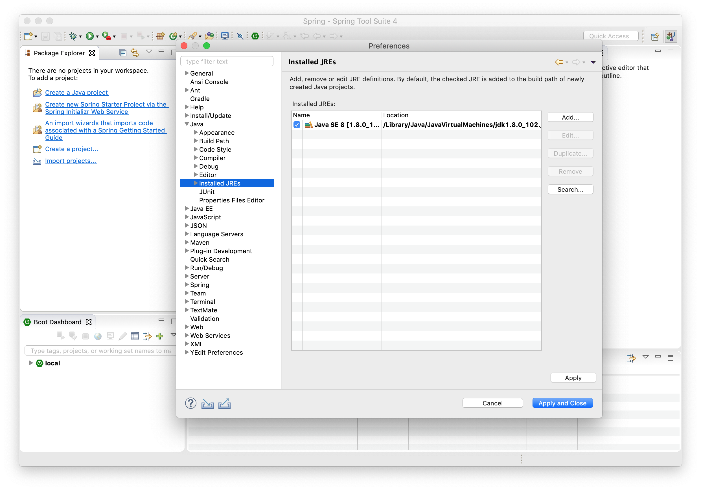Collapse the Java preferences node
This screenshot has height=490, width=701.
(187, 124)
